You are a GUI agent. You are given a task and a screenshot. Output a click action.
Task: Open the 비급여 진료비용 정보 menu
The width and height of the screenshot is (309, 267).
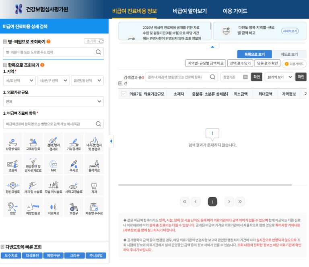pos(134,11)
